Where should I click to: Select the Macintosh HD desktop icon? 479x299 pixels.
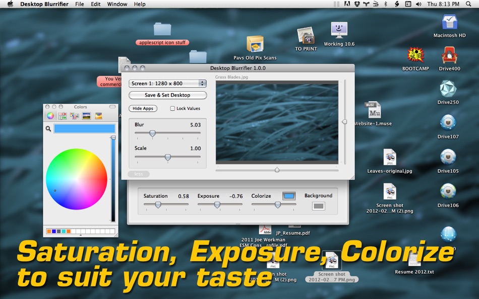(449, 23)
